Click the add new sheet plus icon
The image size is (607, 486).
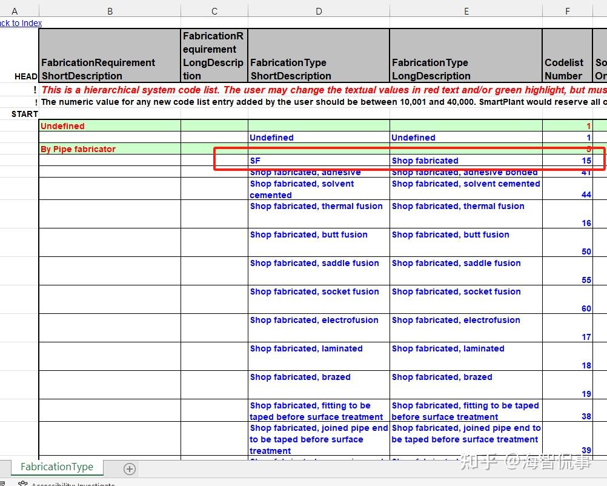coord(129,468)
